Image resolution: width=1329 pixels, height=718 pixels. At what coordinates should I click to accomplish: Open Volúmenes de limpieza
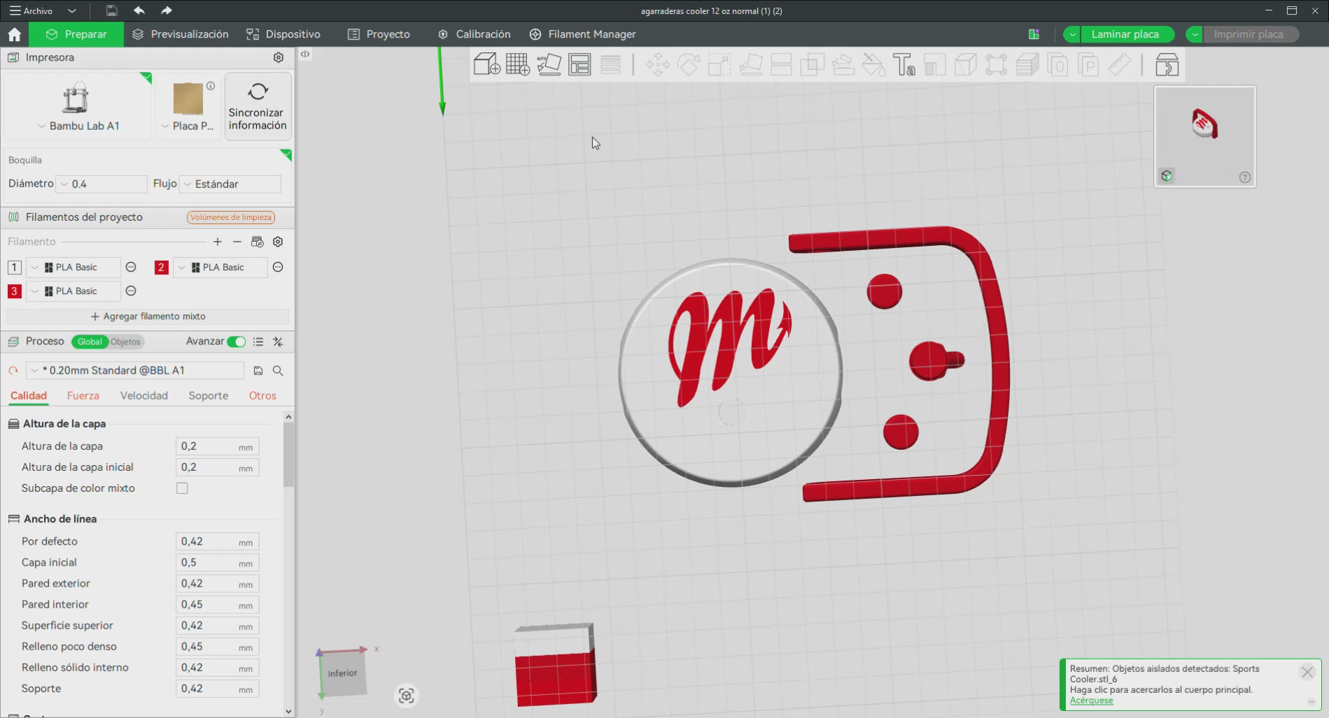(231, 217)
